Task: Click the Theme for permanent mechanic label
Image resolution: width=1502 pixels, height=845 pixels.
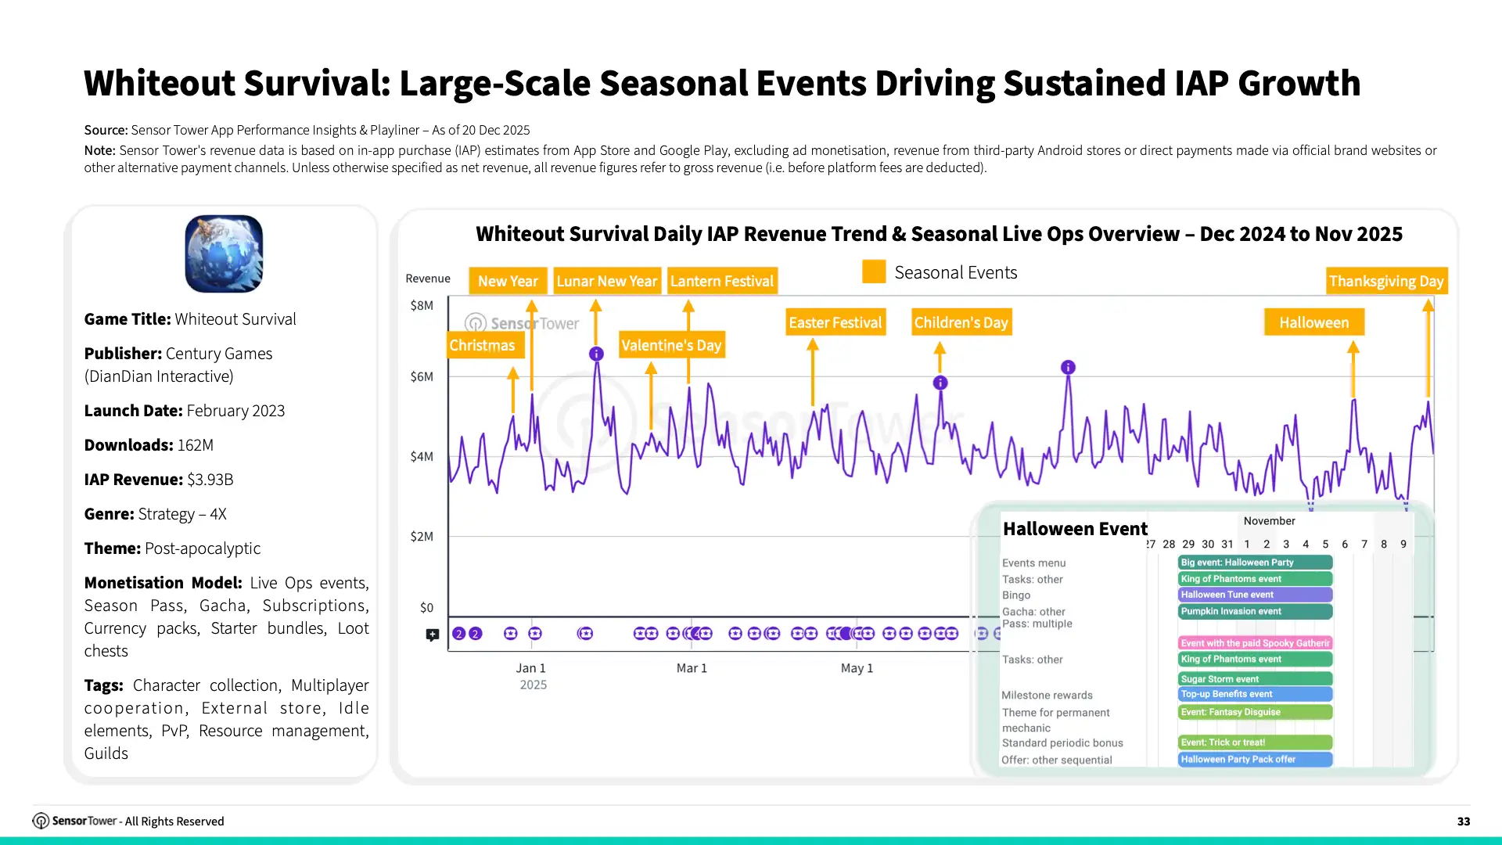Action: (x=1055, y=721)
